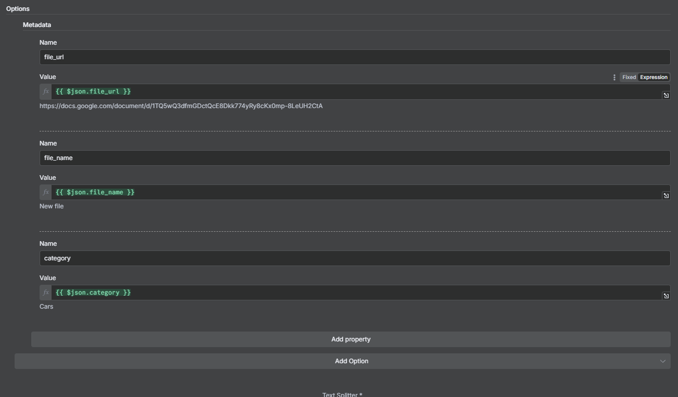Edit the file_name name field
678x397 pixels.
(355, 158)
